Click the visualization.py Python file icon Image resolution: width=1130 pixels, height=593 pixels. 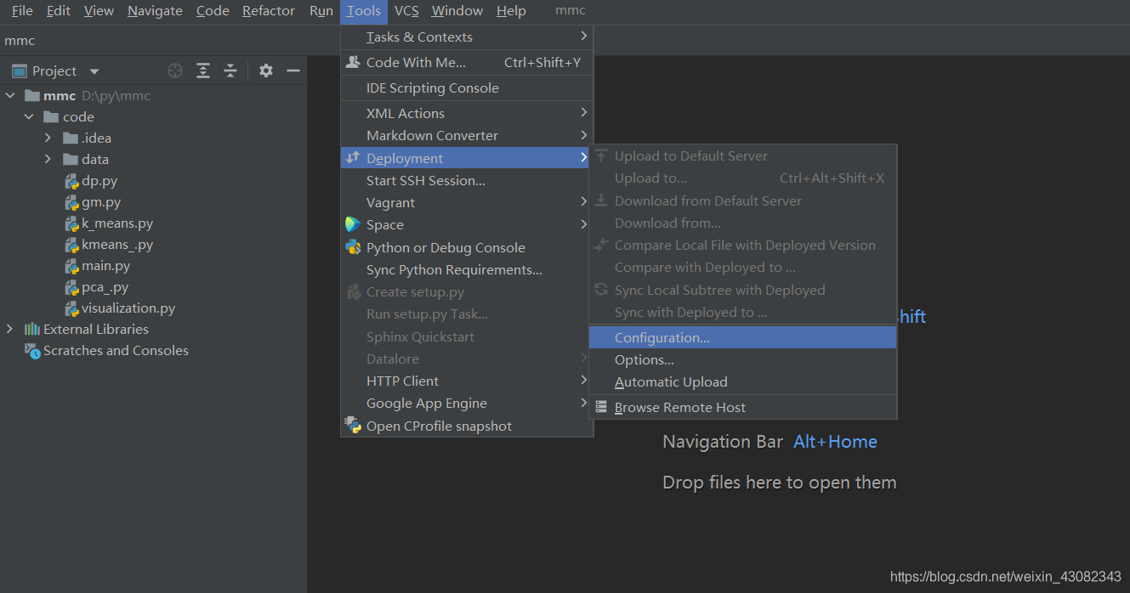pos(72,308)
